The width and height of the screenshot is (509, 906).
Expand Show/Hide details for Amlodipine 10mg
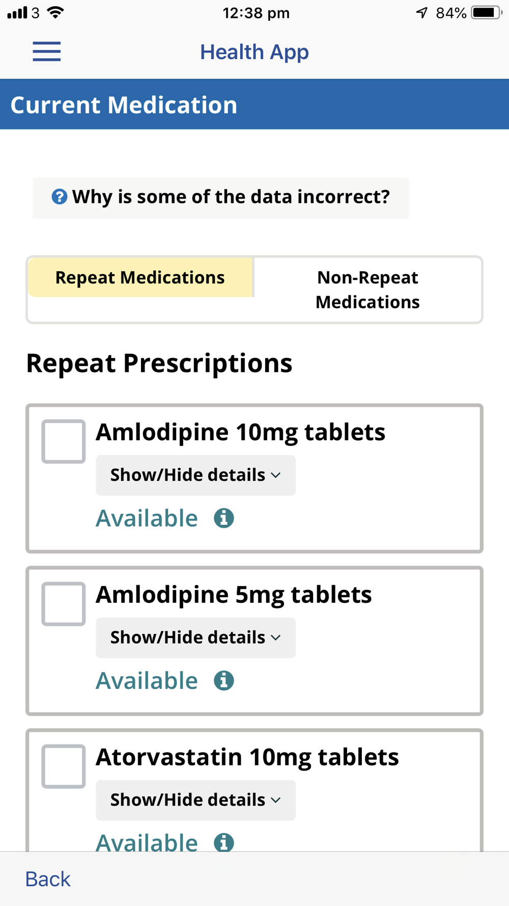[196, 475]
